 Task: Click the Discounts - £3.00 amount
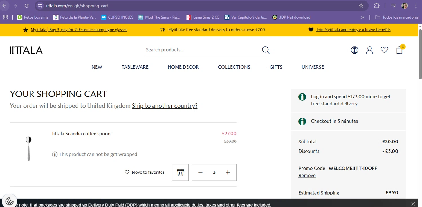pos(390,151)
